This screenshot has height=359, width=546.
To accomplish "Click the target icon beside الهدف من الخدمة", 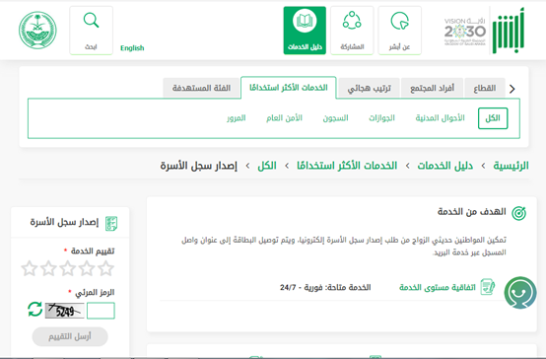I will pos(518,213).
